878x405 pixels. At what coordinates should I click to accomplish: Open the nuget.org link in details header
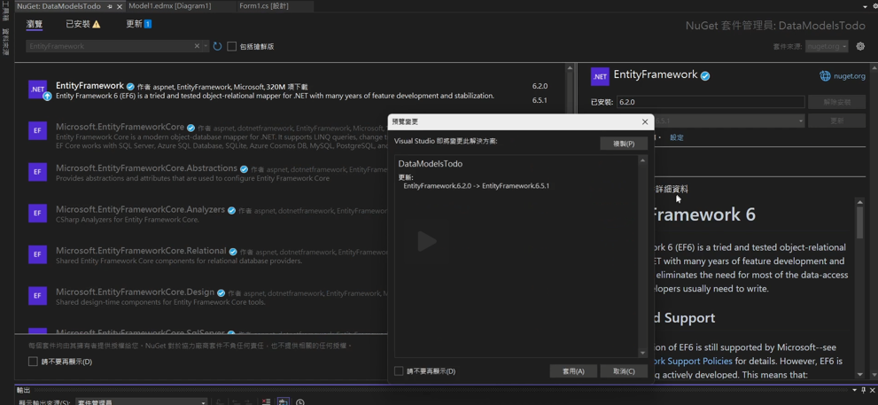click(850, 75)
